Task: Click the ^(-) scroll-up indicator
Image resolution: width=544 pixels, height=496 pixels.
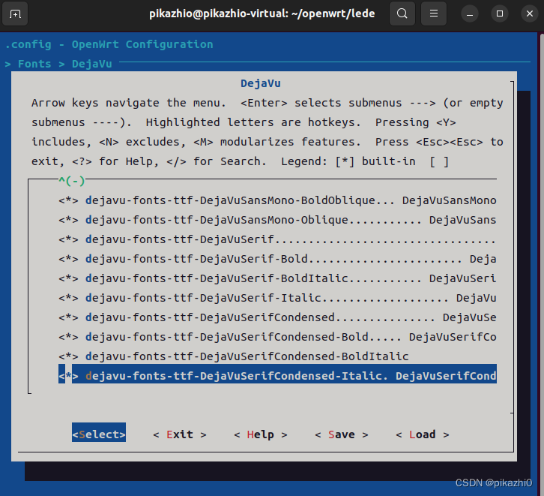Action: [72, 181]
